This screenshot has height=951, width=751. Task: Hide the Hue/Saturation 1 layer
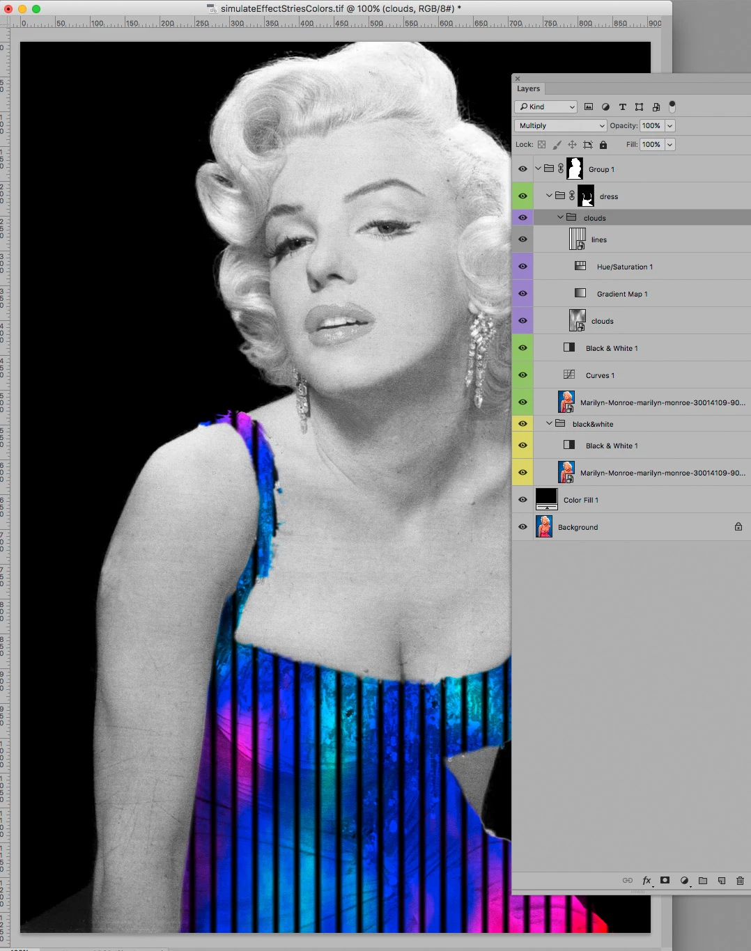522,266
